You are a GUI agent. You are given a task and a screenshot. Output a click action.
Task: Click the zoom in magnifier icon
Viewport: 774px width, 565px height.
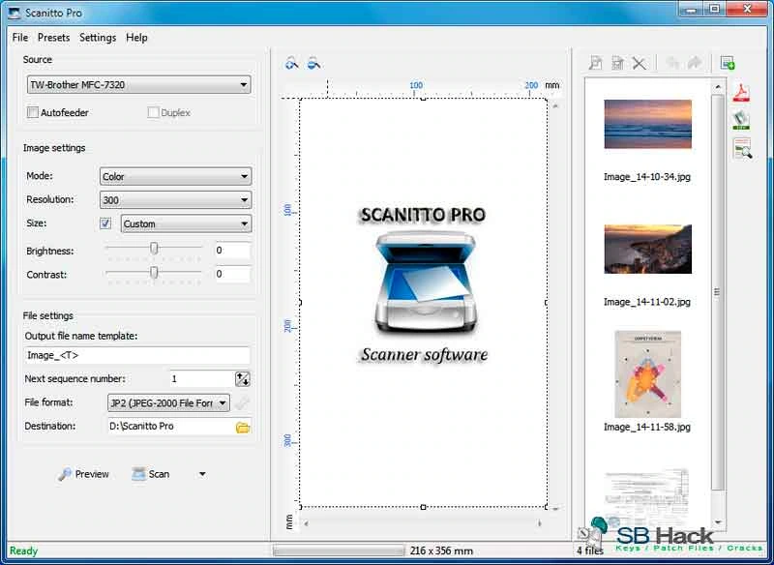coord(292,63)
